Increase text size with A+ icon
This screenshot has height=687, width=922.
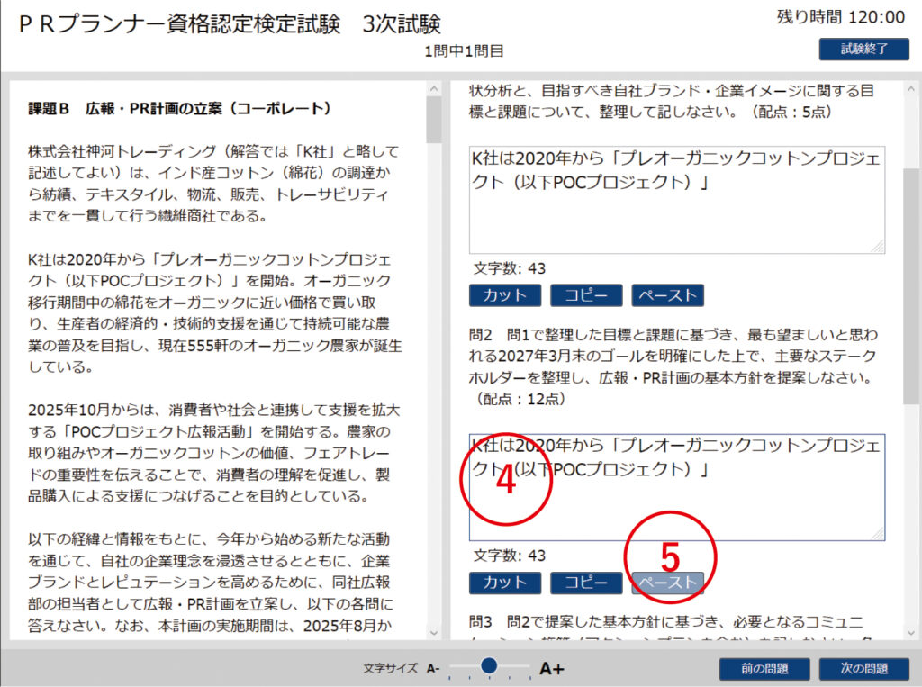click(x=552, y=668)
